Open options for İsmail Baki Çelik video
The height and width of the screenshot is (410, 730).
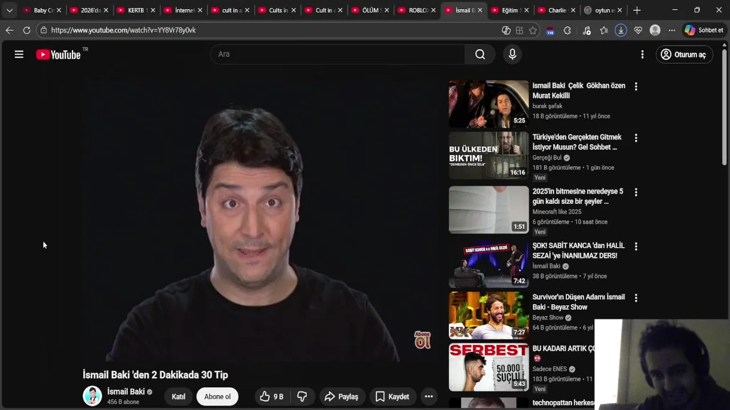pos(636,87)
